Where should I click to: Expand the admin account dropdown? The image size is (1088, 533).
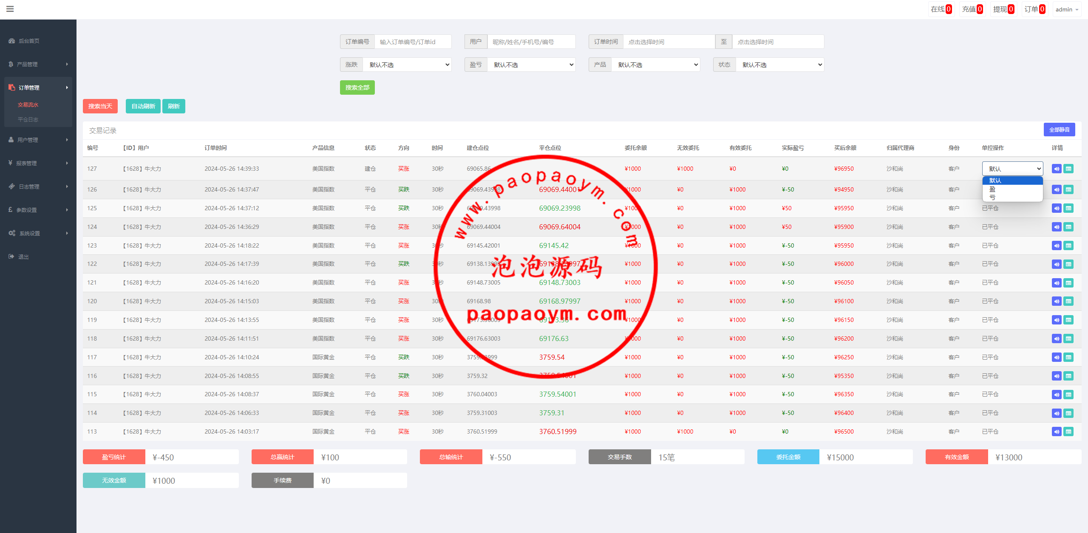(x=1067, y=9)
